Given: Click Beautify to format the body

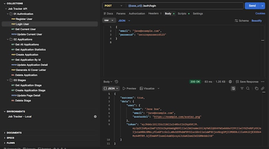Looking at the screenshot, I should [x=256, y=21].
